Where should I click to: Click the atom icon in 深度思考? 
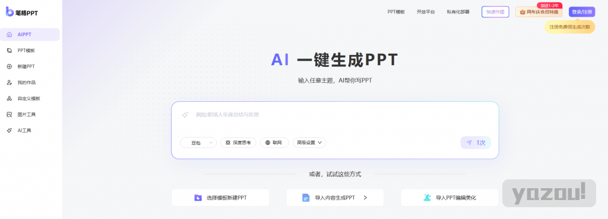pyautogui.click(x=228, y=143)
